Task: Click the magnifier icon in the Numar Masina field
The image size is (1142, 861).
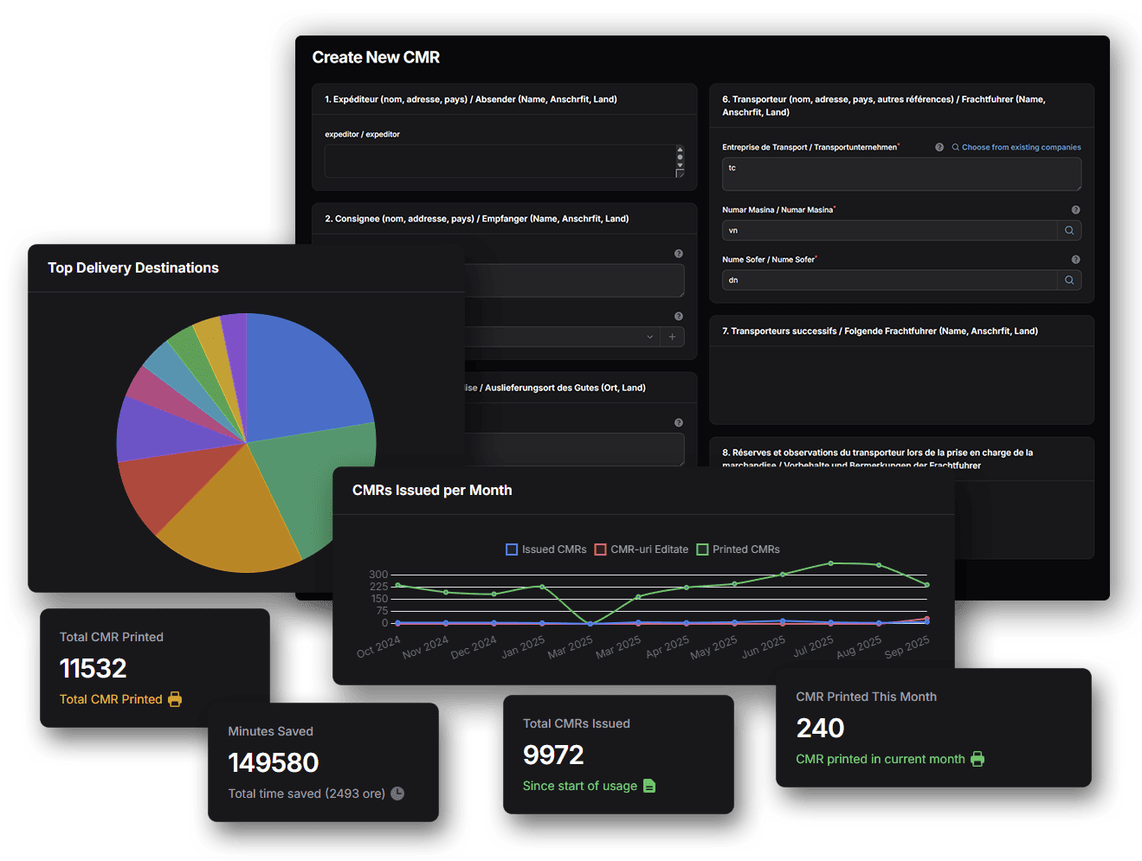Action: pos(1069,230)
